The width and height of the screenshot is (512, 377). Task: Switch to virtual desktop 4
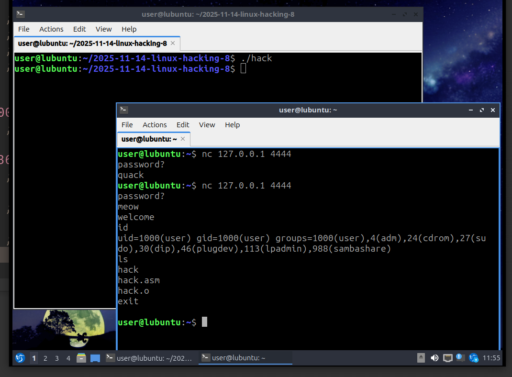coord(68,358)
